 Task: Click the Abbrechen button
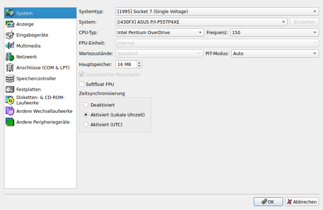coord(302,202)
